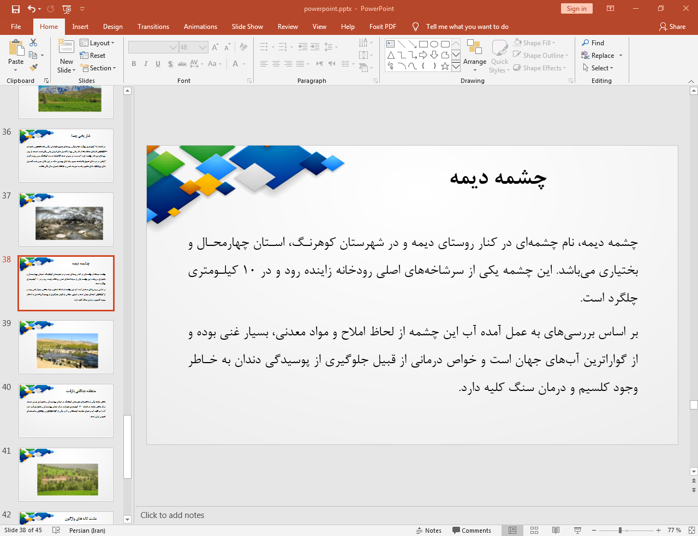Select the Format Painter brush icon
This screenshot has width=698, height=536.
[33, 68]
